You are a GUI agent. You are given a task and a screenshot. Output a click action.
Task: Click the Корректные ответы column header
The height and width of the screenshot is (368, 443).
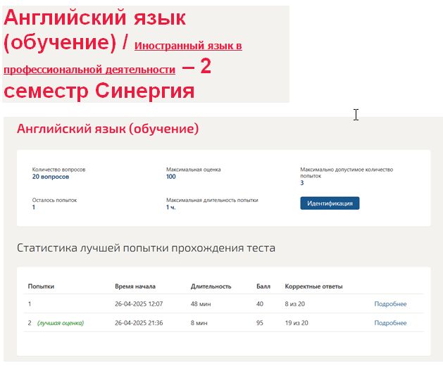(x=313, y=286)
